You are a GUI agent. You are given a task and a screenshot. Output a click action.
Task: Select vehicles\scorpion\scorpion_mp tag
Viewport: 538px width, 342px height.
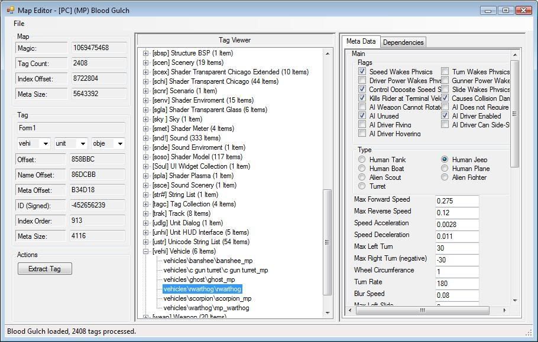click(x=208, y=298)
